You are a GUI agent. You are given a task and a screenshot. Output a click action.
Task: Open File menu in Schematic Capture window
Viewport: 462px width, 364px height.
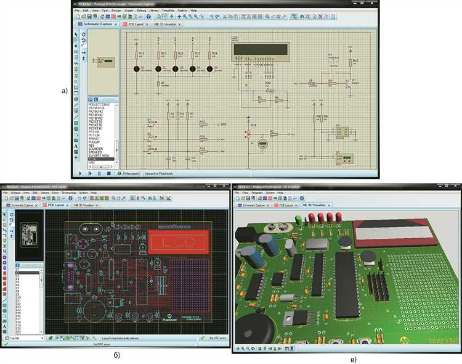pyautogui.click(x=77, y=10)
